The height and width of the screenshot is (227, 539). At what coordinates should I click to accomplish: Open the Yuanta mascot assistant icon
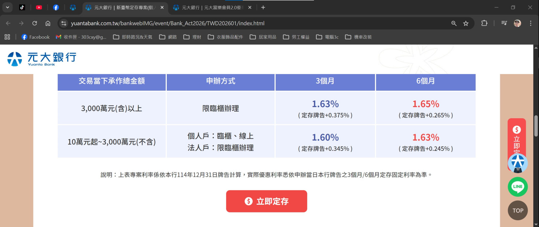click(517, 163)
